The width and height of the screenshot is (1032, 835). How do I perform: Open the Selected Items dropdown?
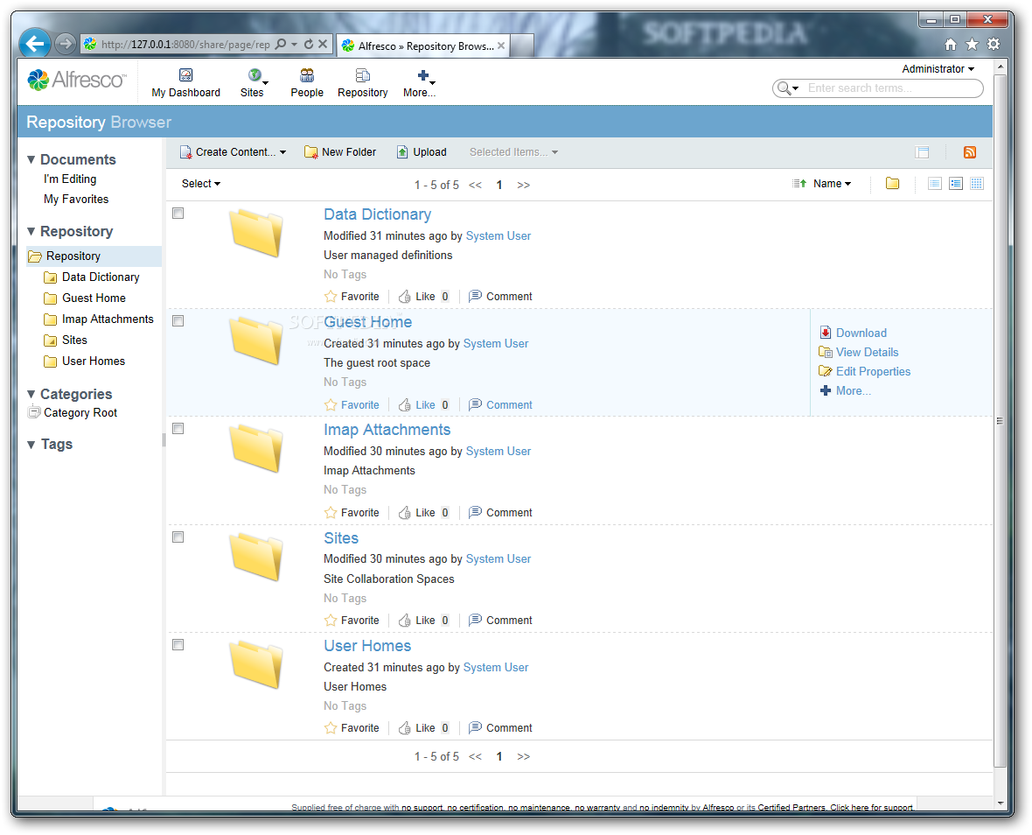pyautogui.click(x=513, y=152)
